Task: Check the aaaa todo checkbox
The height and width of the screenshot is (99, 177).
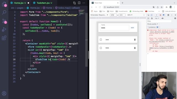Action: (101, 40)
